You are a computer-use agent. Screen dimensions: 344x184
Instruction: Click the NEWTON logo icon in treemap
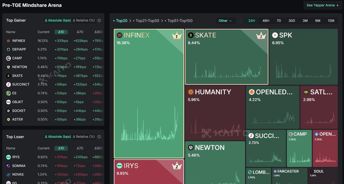[191, 148]
